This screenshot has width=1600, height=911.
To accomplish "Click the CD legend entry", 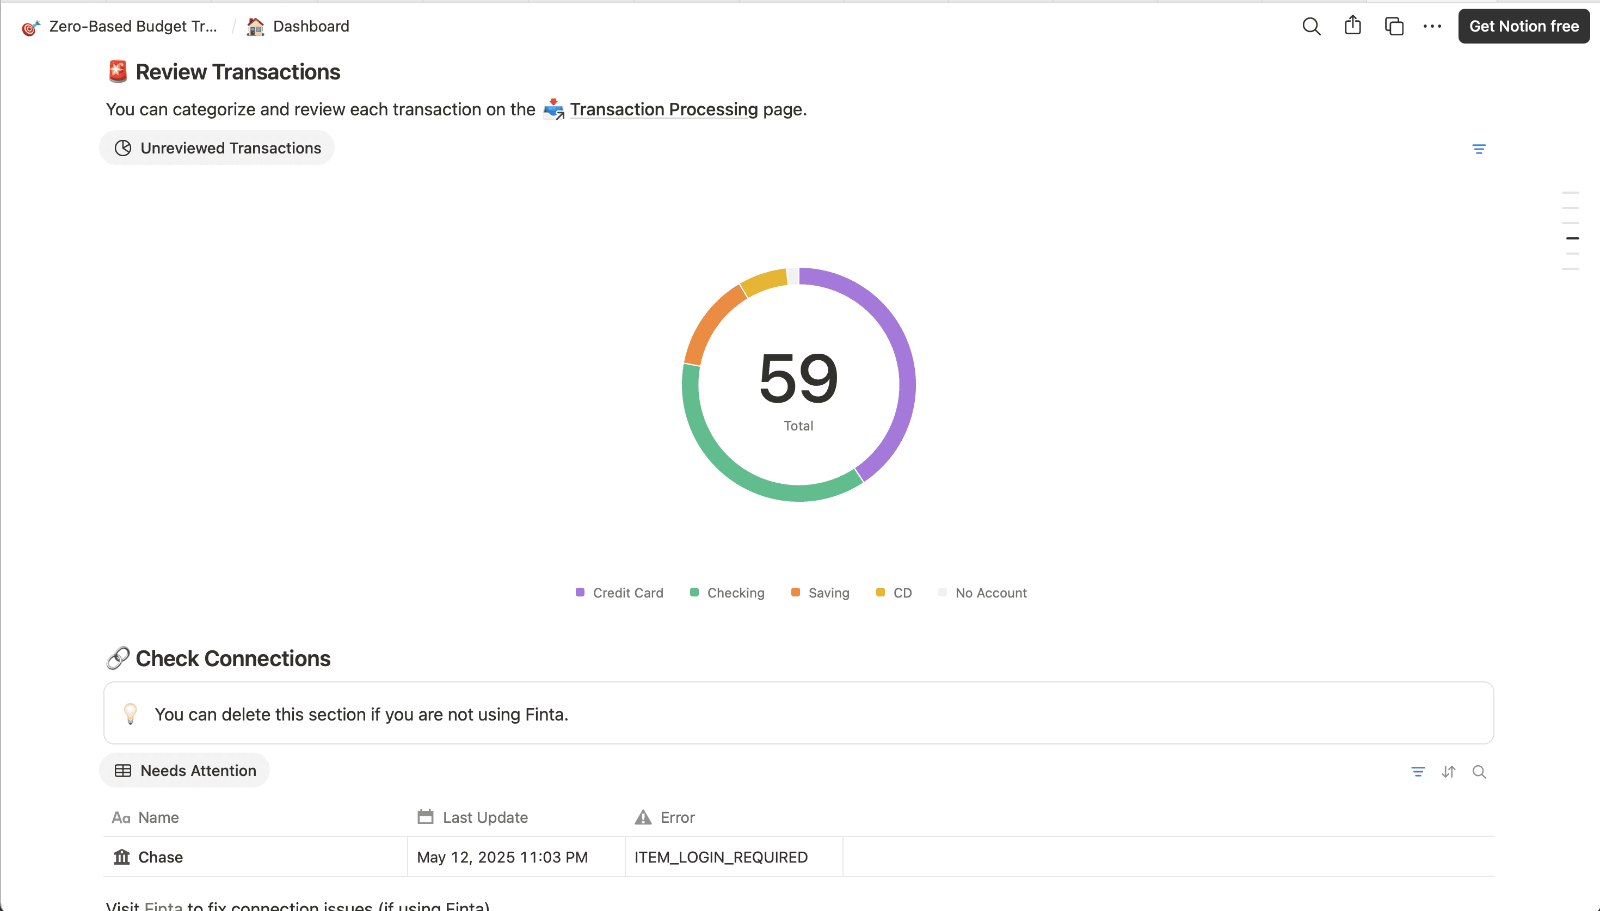I will pos(894,593).
